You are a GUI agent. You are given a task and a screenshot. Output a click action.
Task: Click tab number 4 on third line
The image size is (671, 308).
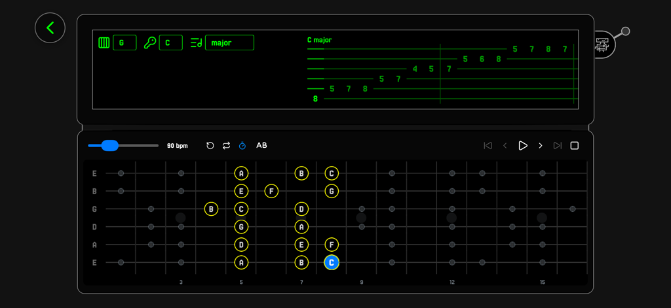click(x=415, y=69)
